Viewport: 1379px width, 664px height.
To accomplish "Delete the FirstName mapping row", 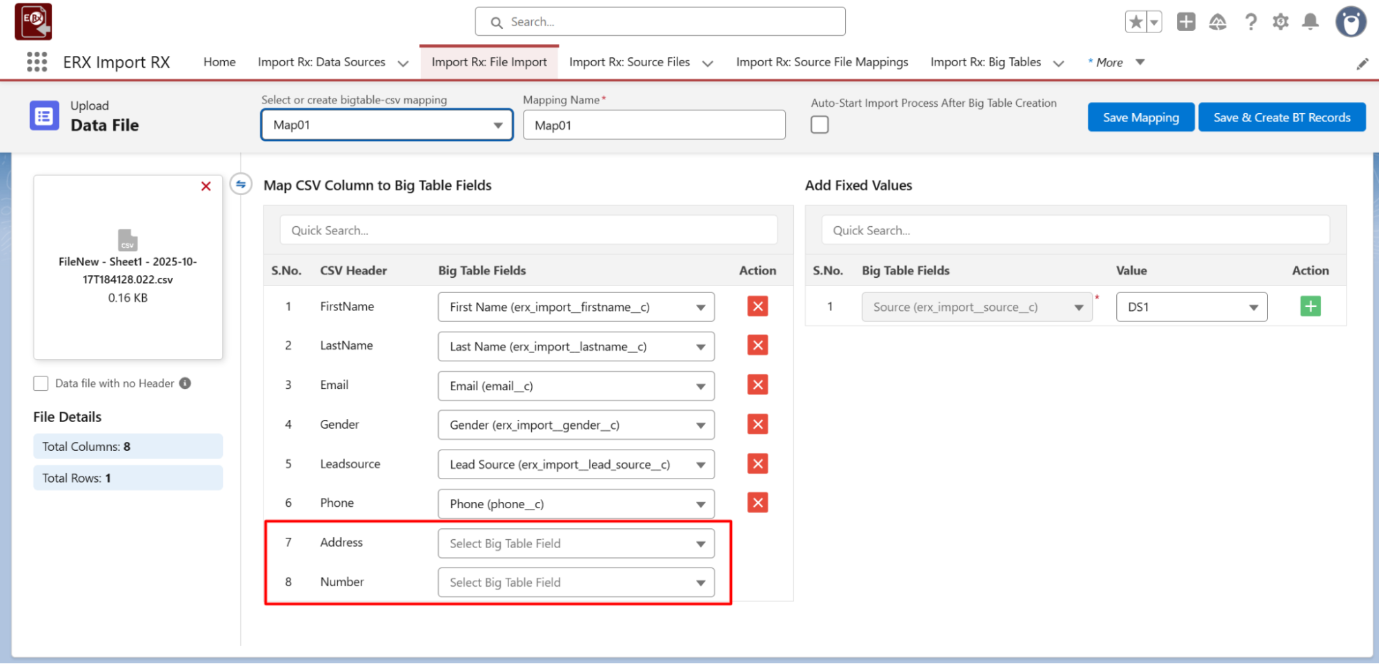I will [x=757, y=307].
